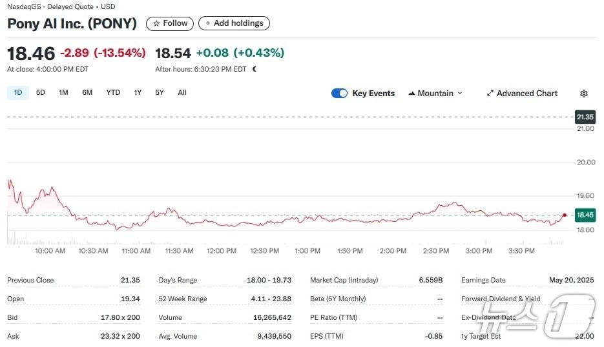Follow Pony AI Inc. stock
Screen dimensions: 604x347
(x=170, y=23)
